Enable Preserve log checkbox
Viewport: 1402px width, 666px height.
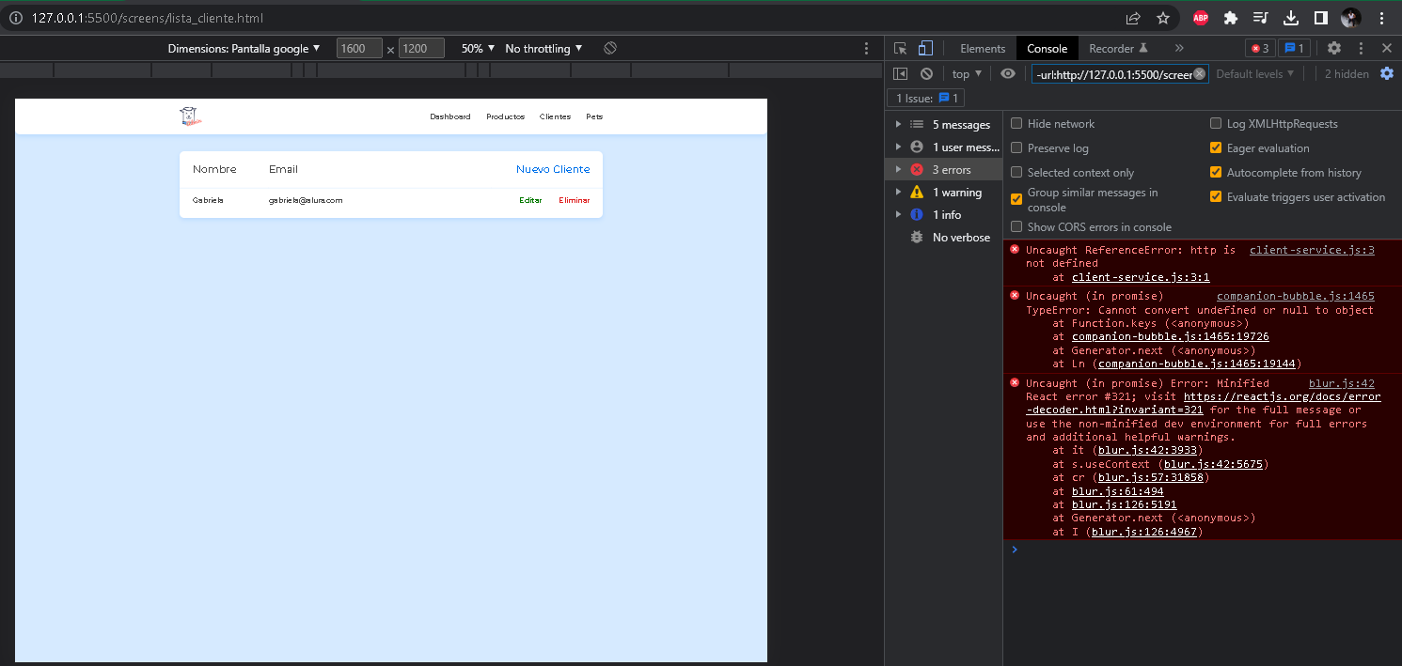coord(1016,147)
